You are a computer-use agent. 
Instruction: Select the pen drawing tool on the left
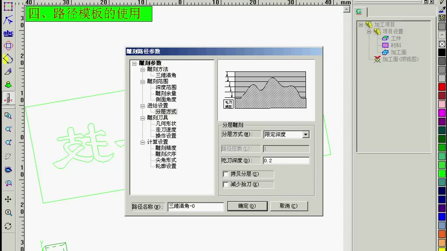(8, 72)
